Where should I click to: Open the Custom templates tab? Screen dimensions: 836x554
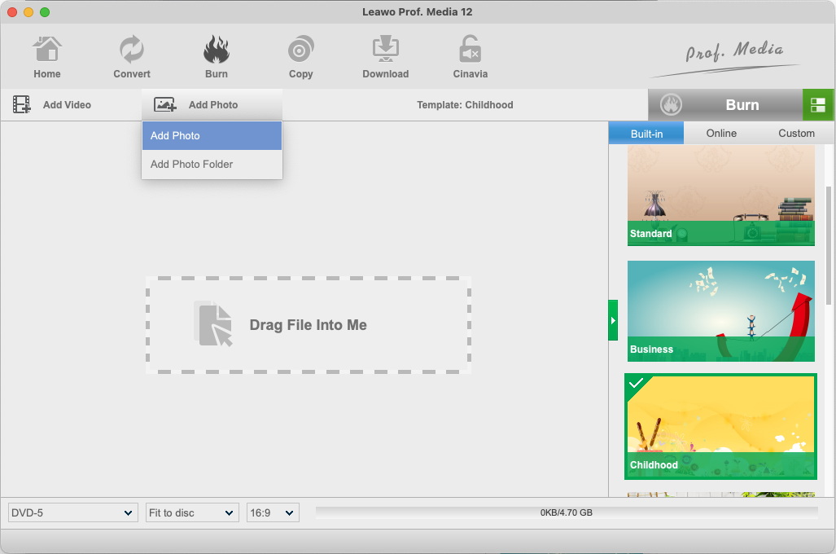point(796,133)
